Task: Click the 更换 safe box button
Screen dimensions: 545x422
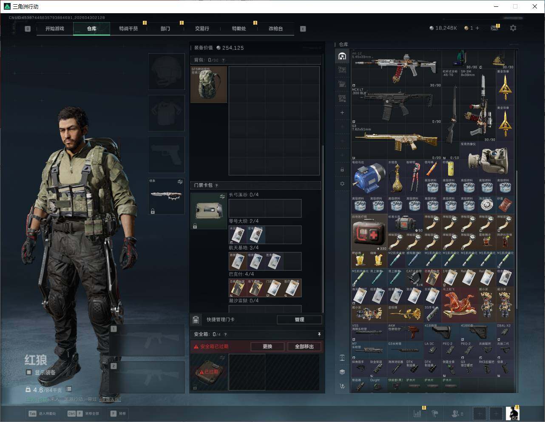Action: point(267,346)
